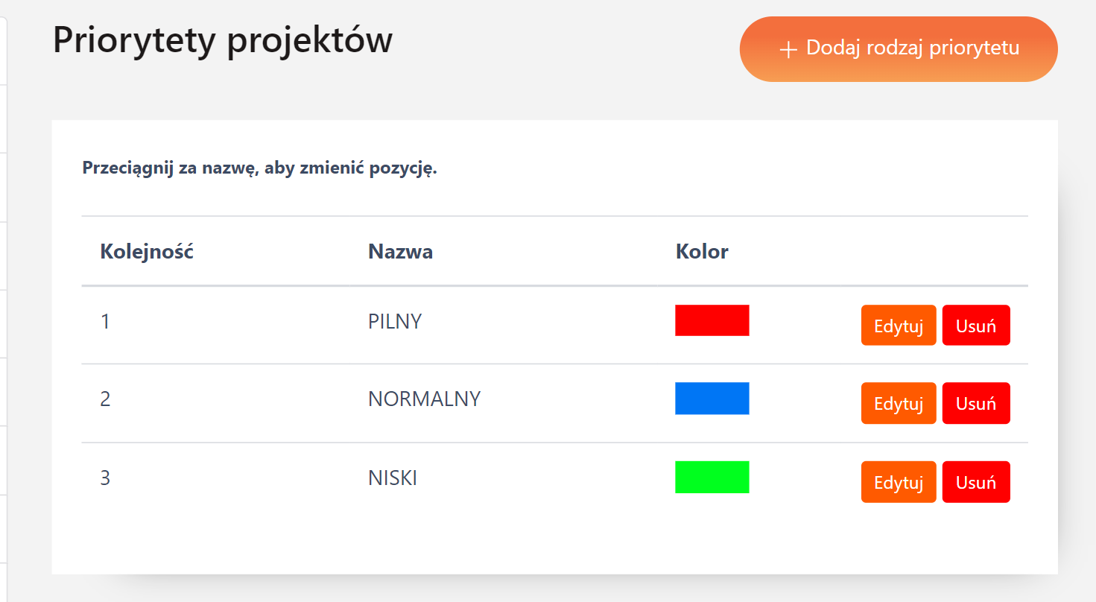Select the NORMALNY name cell

pyautogui.click(x=424, y=399)
